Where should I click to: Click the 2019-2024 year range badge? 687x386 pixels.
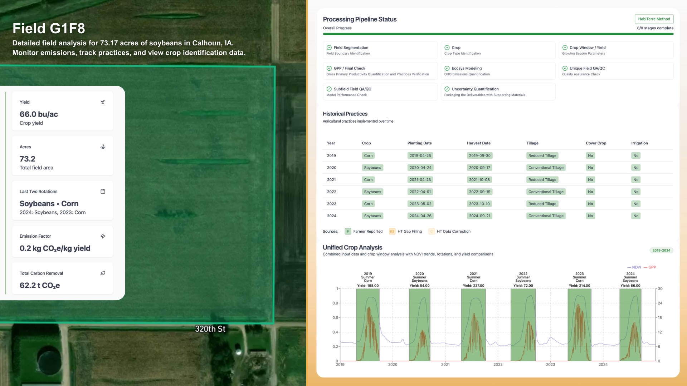click(x=661, y=251)
